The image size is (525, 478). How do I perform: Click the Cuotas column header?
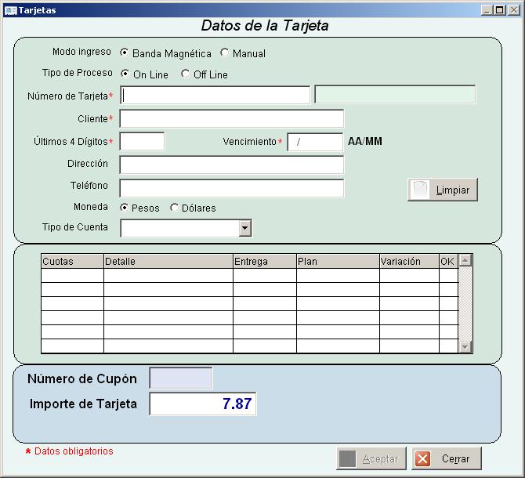click(71, 261)
